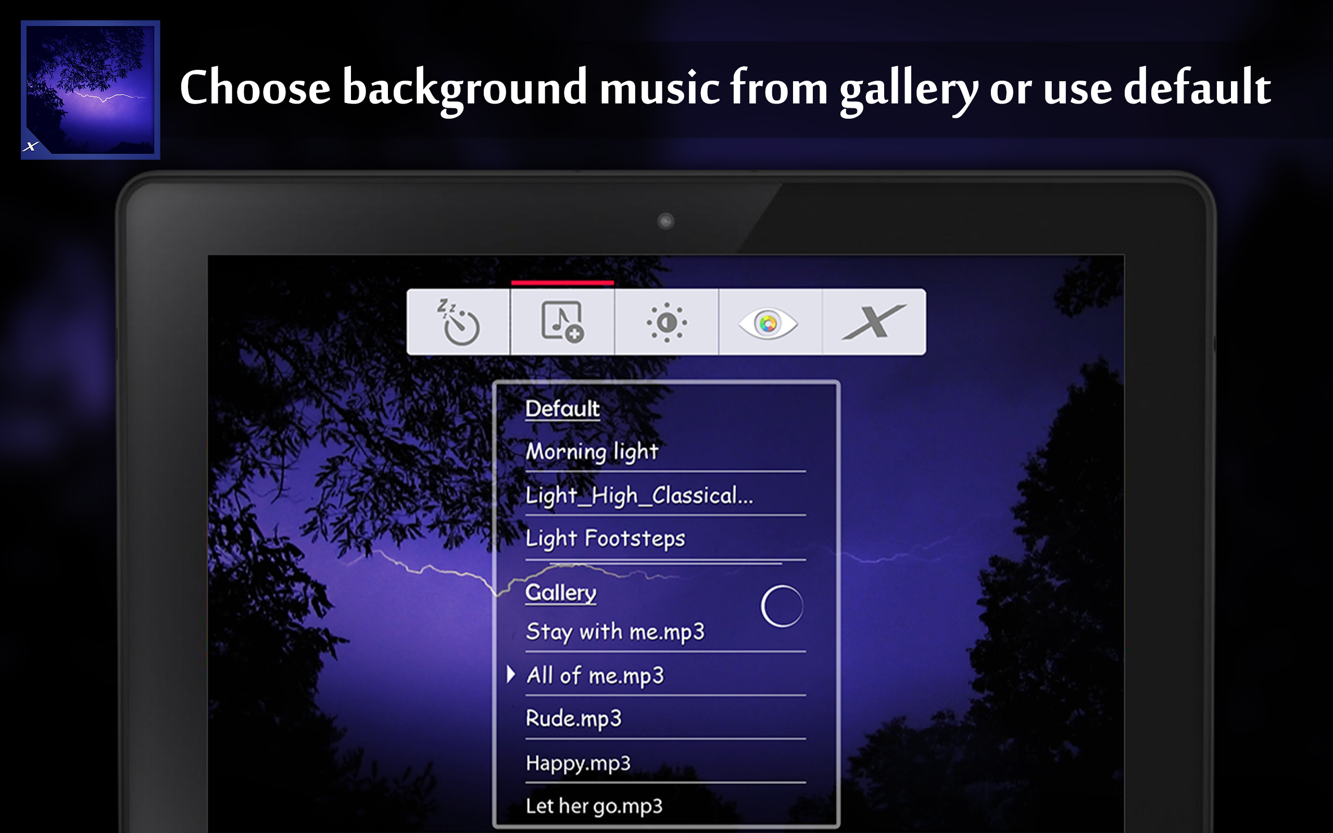This screenshot has height=833, width=1333.
Task: Play Stay with me.mp3
Action: 615,632
